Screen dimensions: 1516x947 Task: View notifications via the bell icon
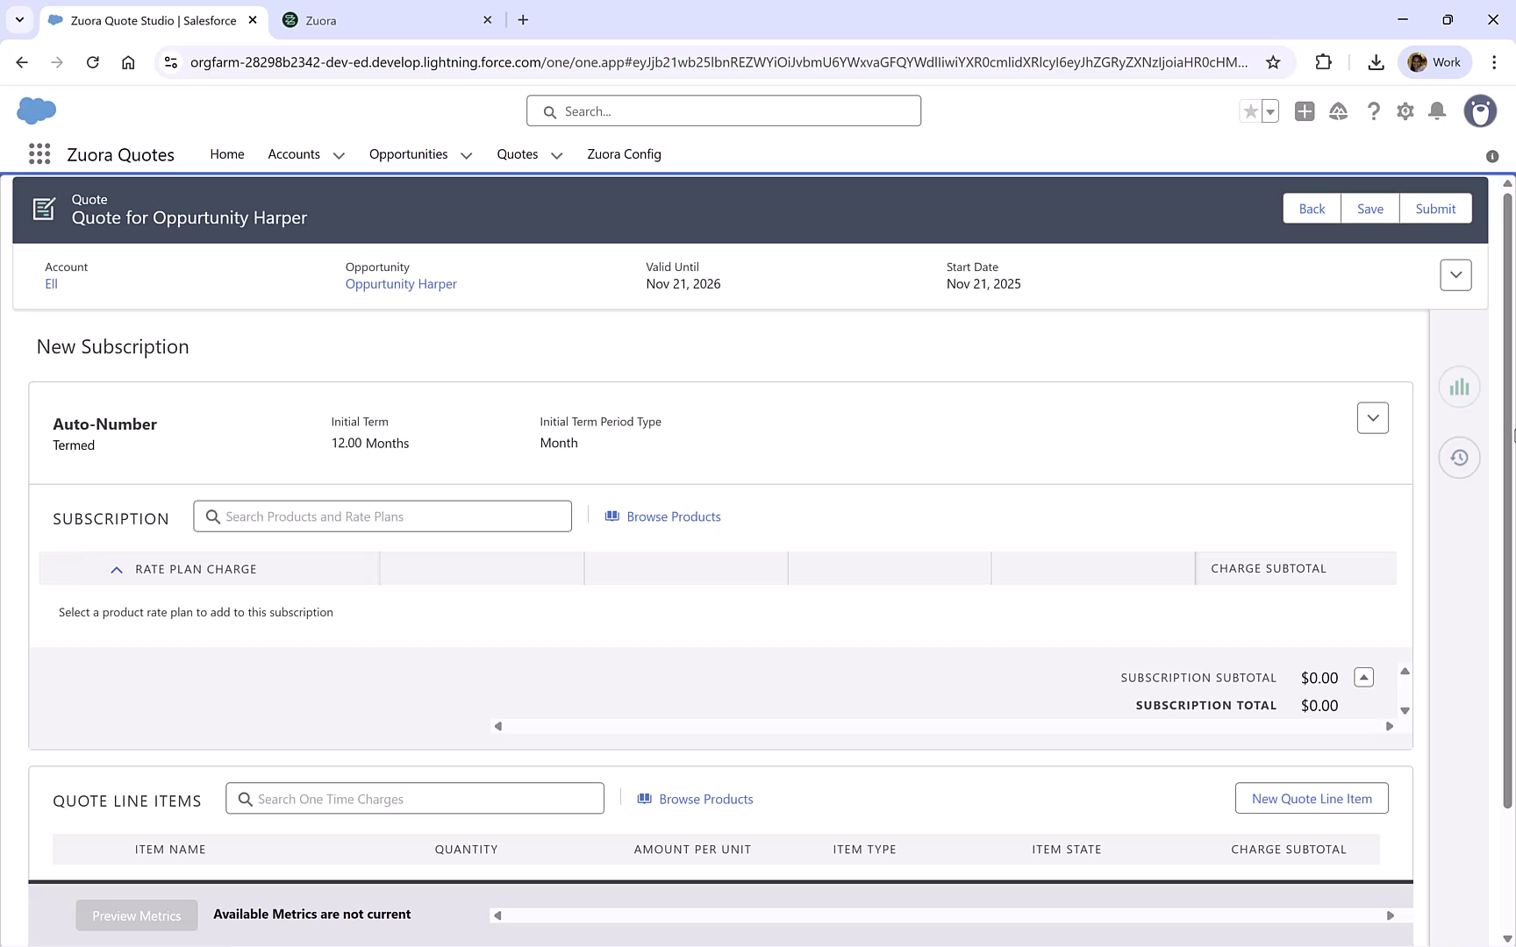click(1437, 111)
